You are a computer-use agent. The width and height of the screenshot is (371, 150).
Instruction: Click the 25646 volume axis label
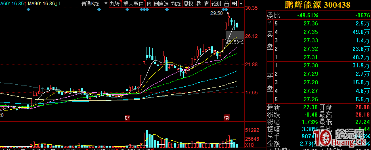point(252,139)
